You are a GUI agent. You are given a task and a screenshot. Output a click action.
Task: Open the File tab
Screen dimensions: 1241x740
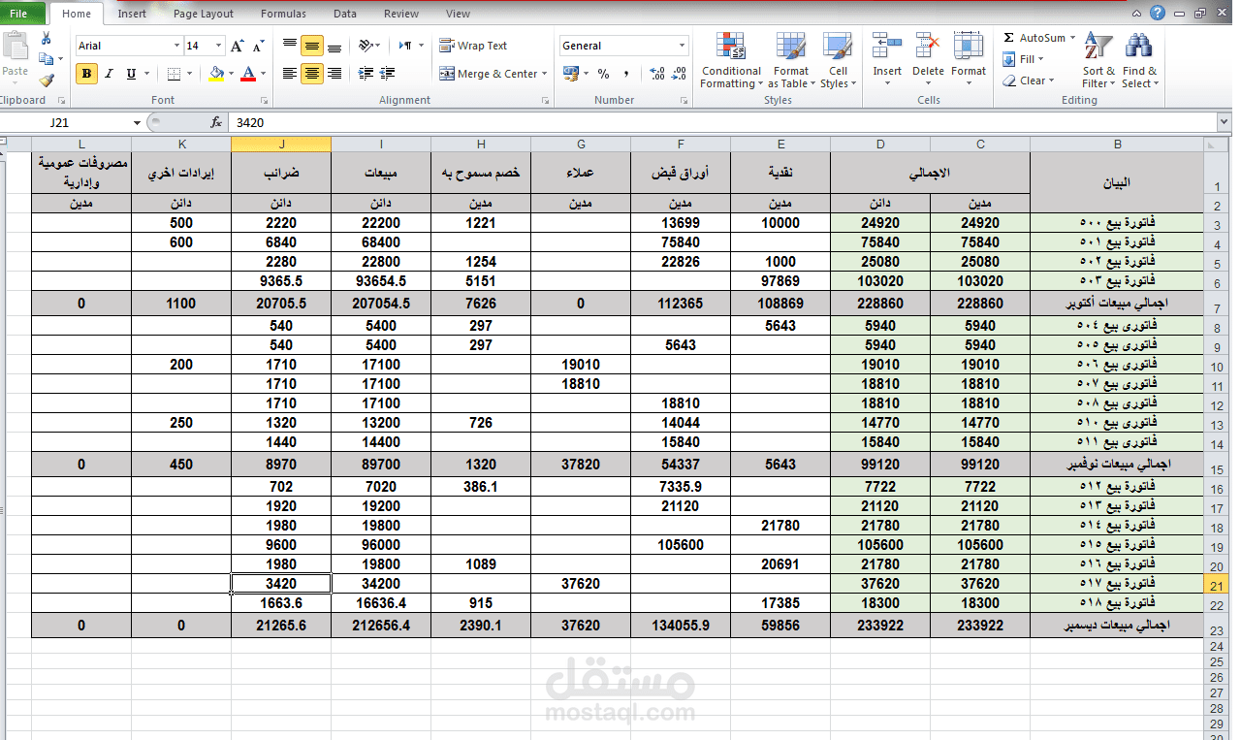[x=18, y=14]
